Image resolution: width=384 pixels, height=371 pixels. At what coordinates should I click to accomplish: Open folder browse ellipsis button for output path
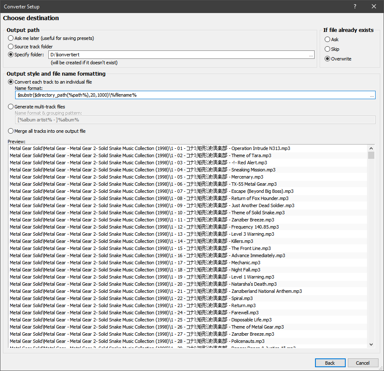(311, 55)
